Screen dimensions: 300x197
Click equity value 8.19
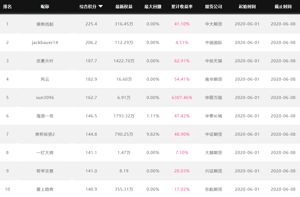pyautogui.click(x=124, y=171)
